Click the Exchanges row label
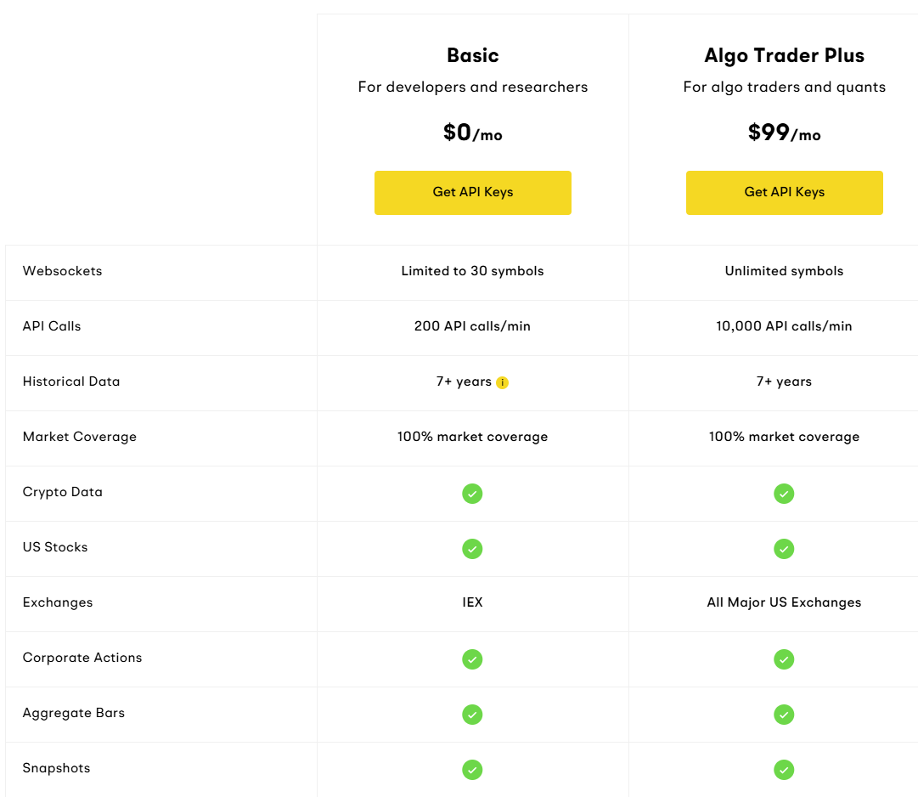Image resolution: width=918 pixels, height=797 pixels. 58,602
